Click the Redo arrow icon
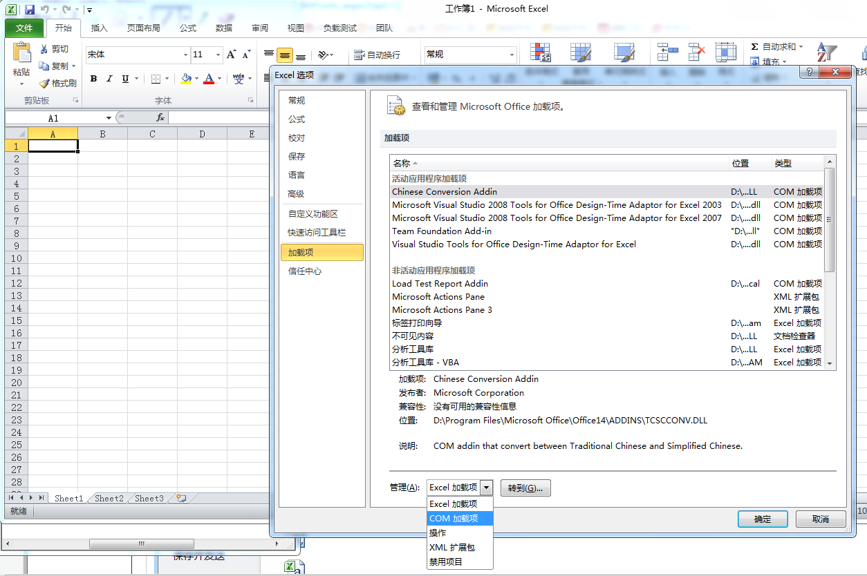Image resolution: width=867 pixels, height=576 pixels. point(67,10)
